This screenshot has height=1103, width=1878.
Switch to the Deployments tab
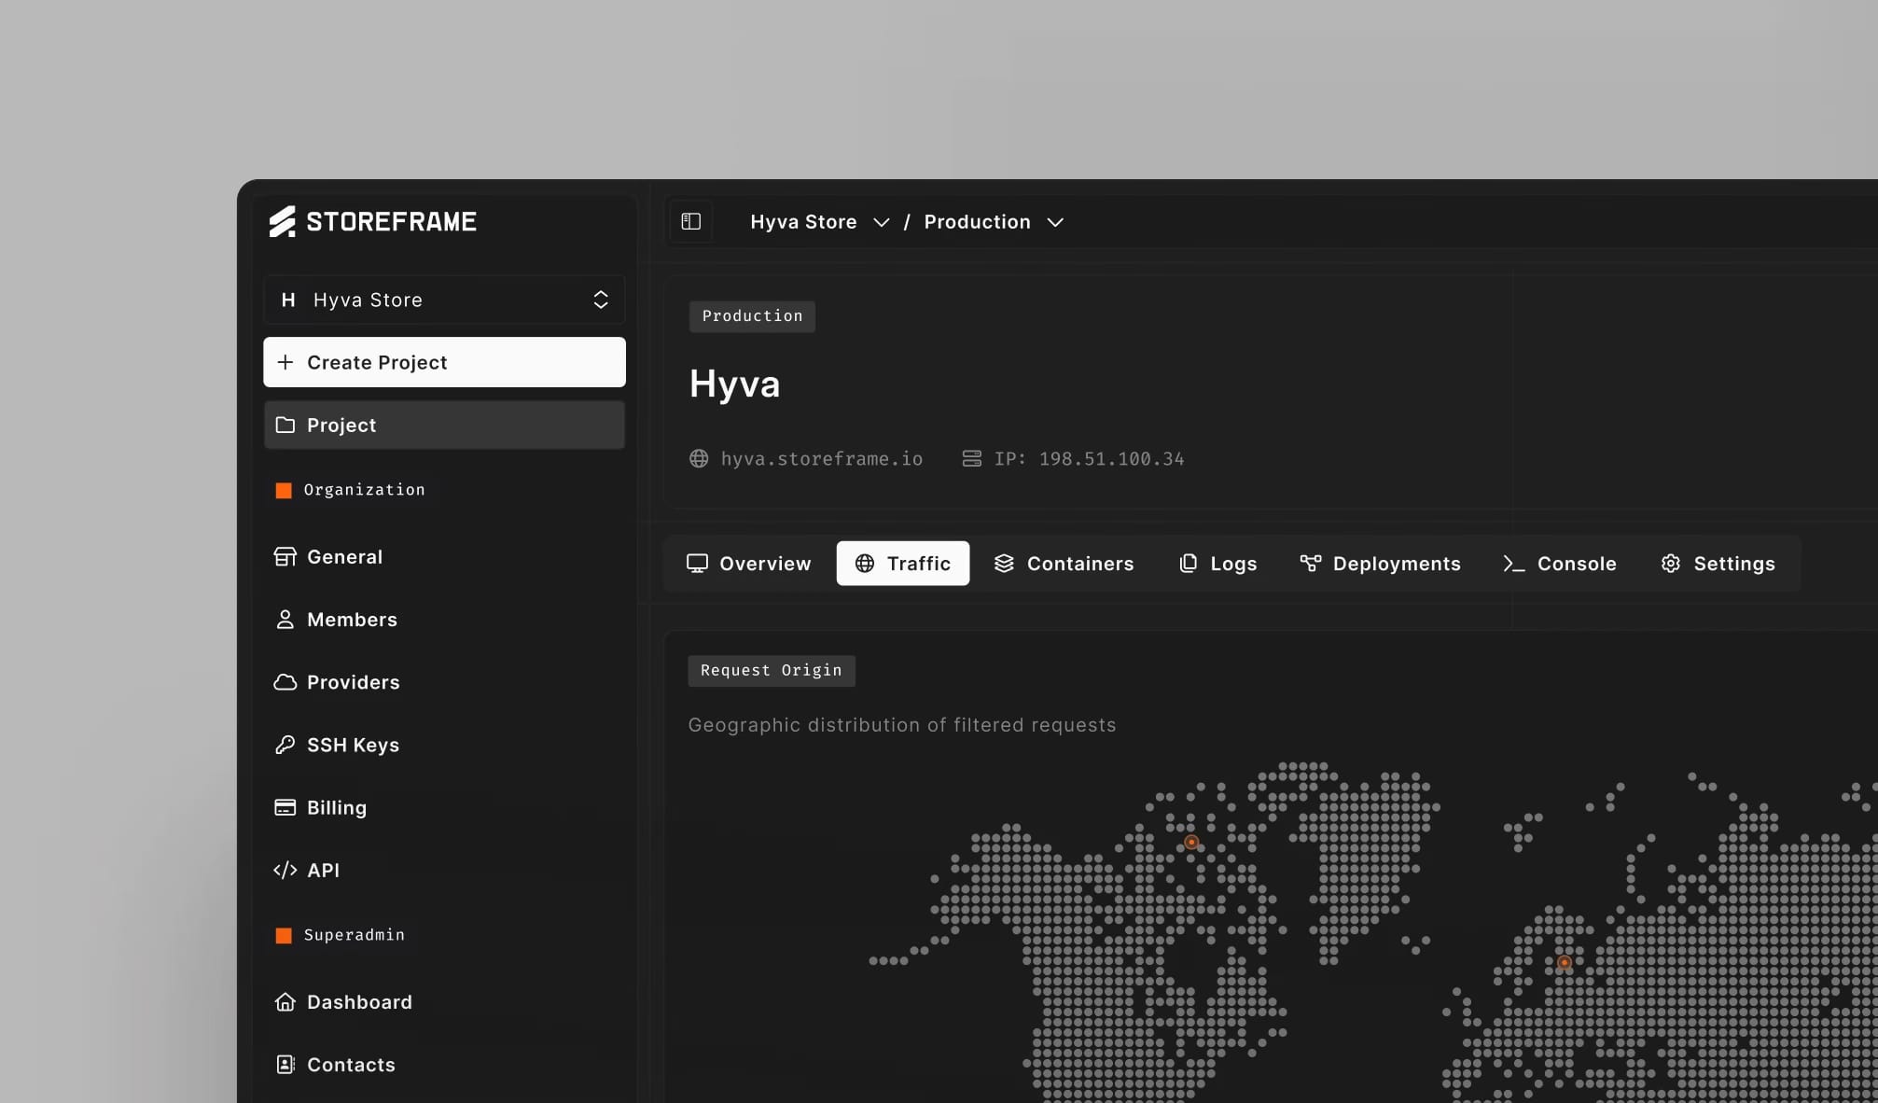coord(1380,564)
